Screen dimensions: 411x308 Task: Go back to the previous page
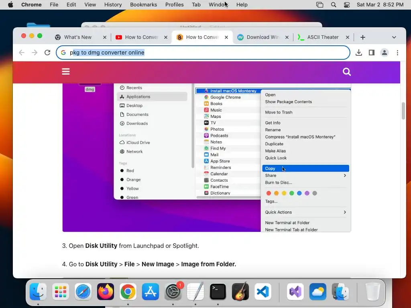(x=22, y=53)
